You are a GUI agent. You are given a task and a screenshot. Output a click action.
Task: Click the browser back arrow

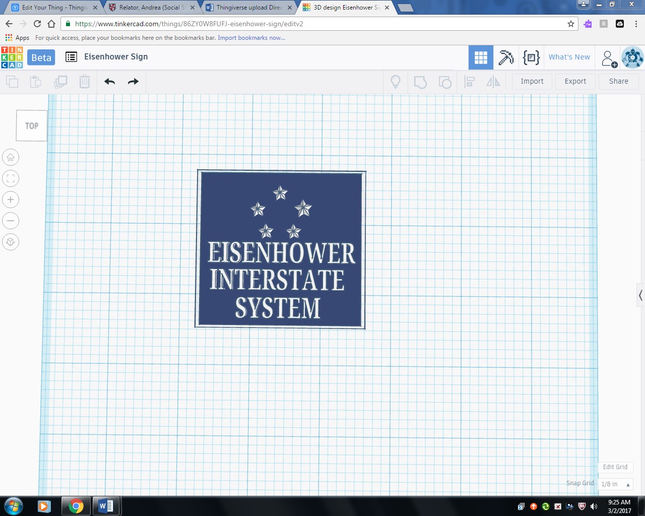9,24
